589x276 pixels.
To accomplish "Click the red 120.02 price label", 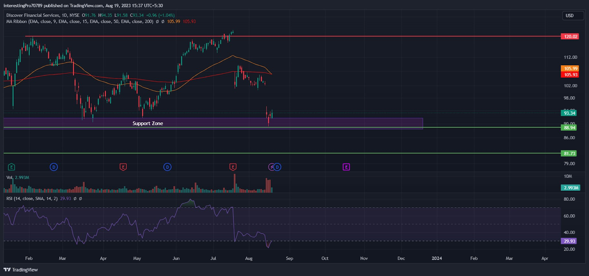I will click(x=569, y=36).
